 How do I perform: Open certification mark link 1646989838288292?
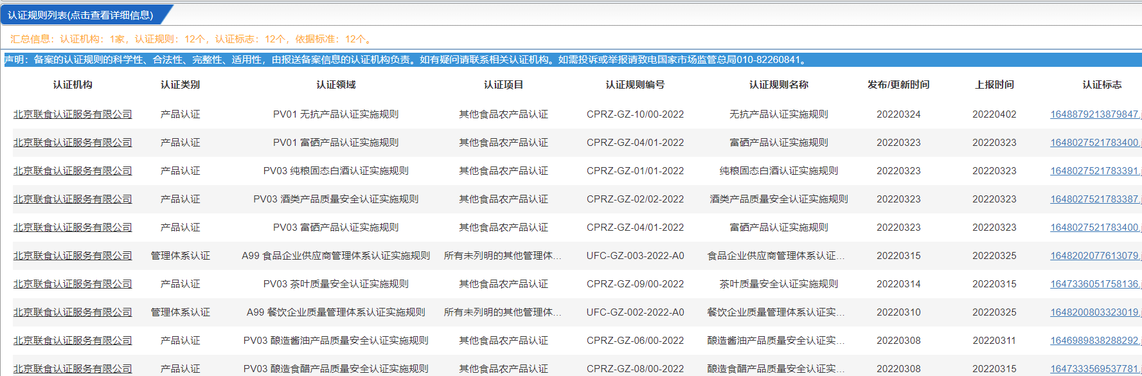coord(1096,341)
